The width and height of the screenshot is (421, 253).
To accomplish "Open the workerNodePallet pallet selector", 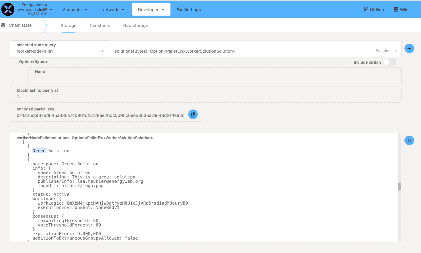I will tap(59, 51).
